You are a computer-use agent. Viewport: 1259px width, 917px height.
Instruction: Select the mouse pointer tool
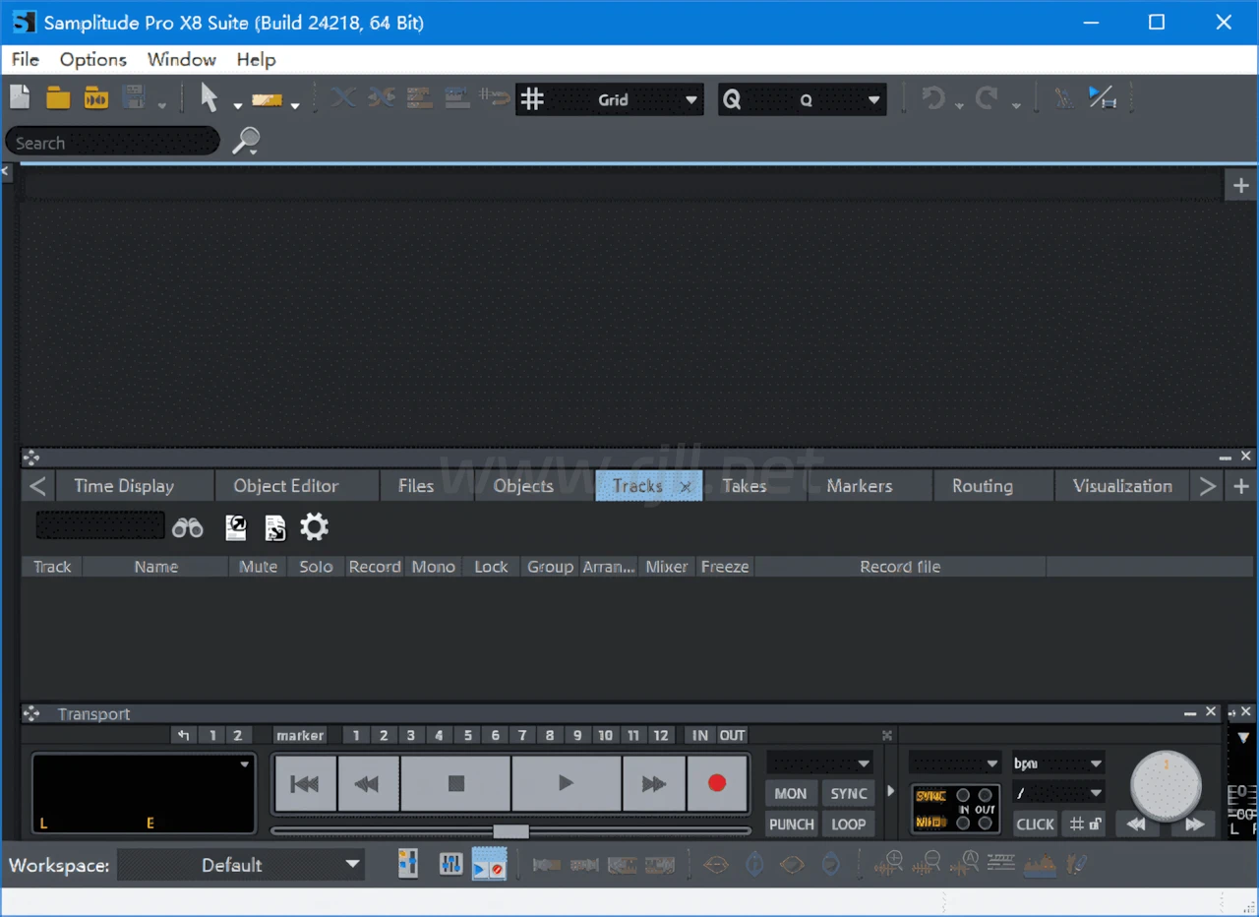(209, 98)
